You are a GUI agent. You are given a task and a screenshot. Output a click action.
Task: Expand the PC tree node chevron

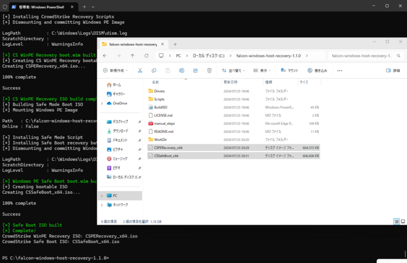click(x=102, y=195)
